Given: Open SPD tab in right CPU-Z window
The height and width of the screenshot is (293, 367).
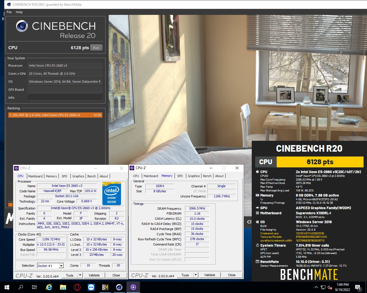Looking at the screenshot, I should (x=180, y=176).
